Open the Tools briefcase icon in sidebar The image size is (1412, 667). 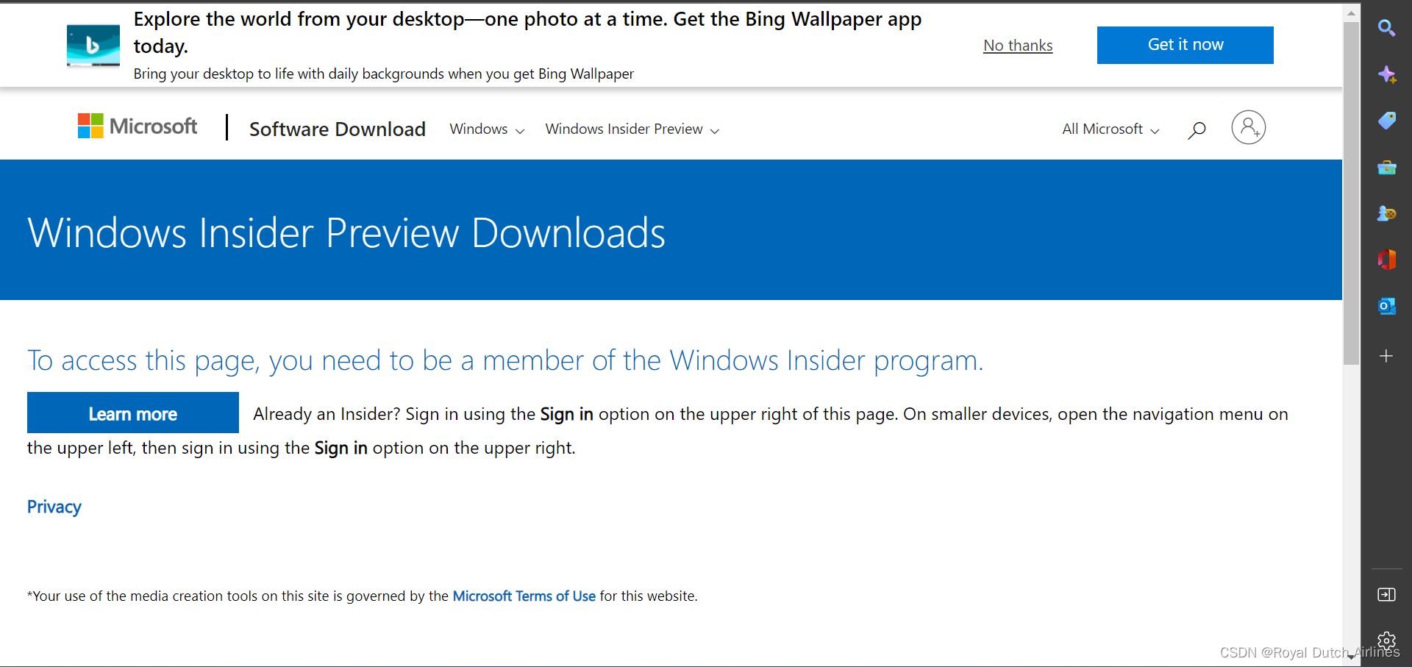1387,168
